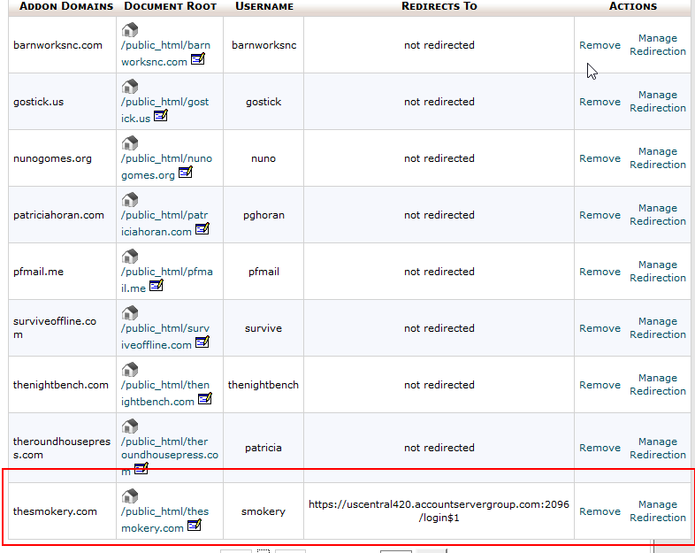Click home icon for barnworksnc.com document root
This screenshot has width=695, height=553.
click(x=130, y=30)
